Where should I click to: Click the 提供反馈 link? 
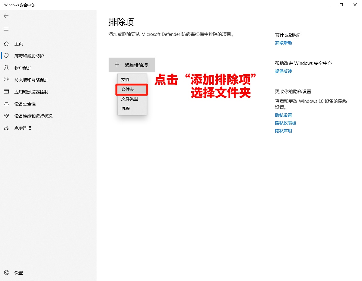pos(284,71)
